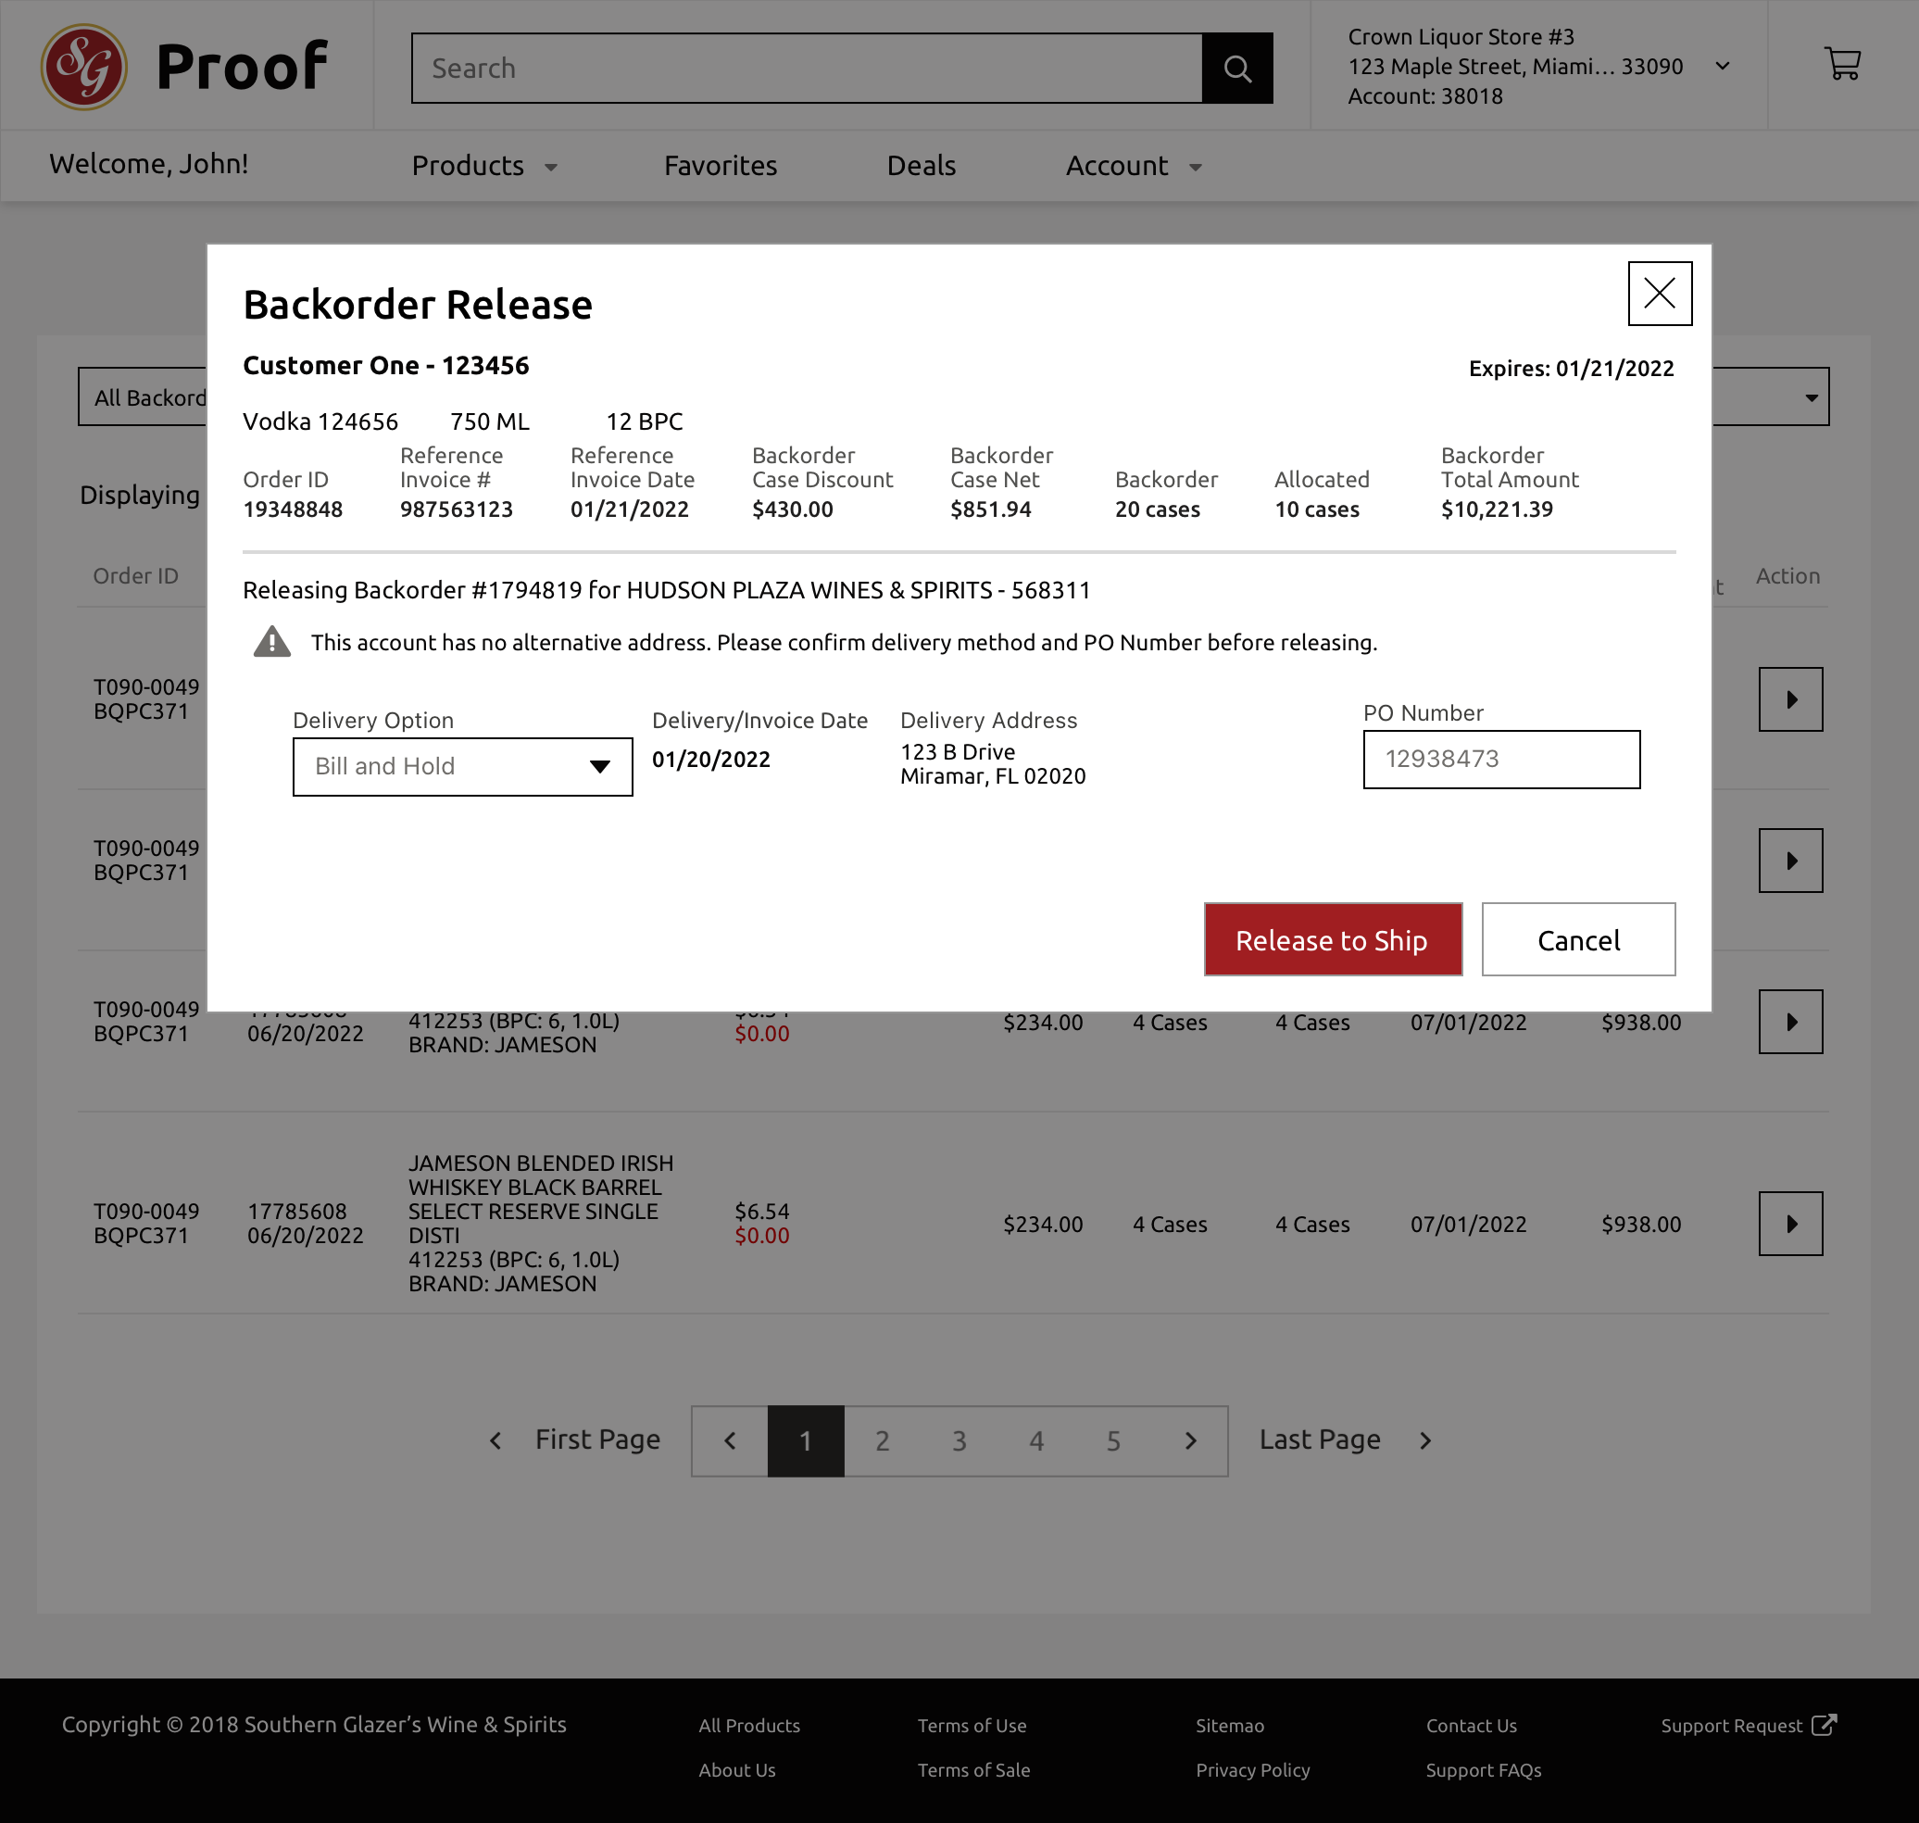Close the Backorder Release dialog
Viewport: 1919px width, 1823px height.
tap(1659, 294)
